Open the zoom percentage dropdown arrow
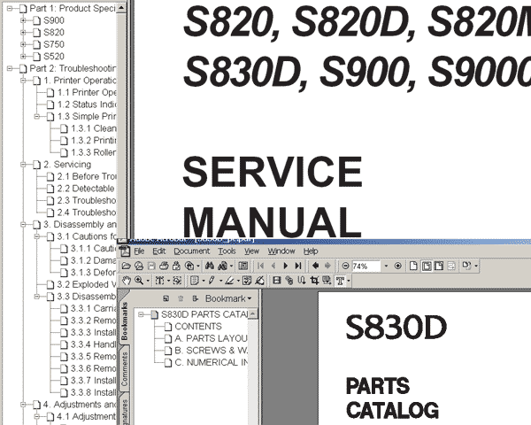Screen dimensions: 531x425 point(386,266)
